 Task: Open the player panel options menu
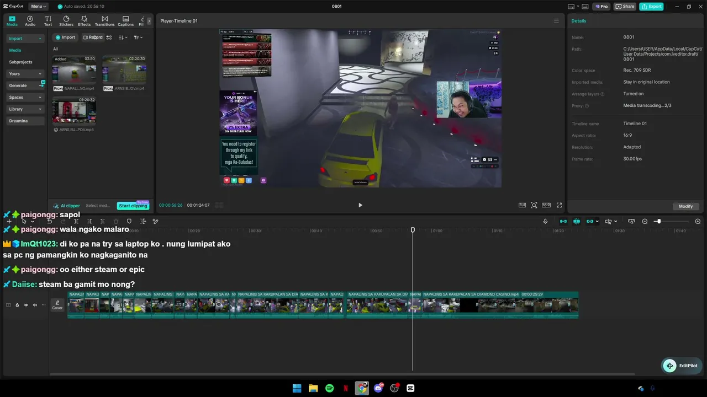point(556,21)
